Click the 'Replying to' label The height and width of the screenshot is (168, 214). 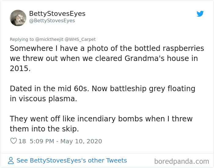tap(22, 39)
